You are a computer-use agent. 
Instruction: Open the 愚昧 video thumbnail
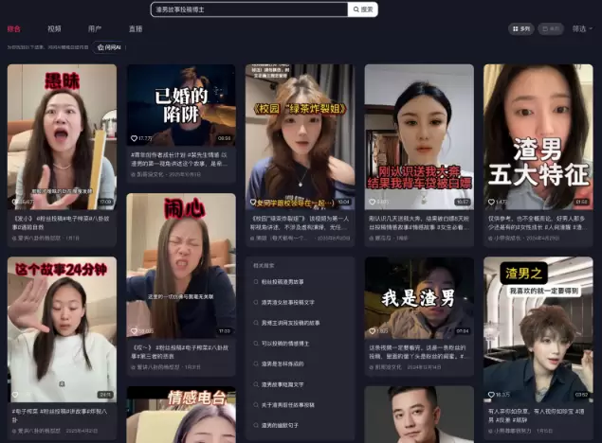tap(62, 137)
